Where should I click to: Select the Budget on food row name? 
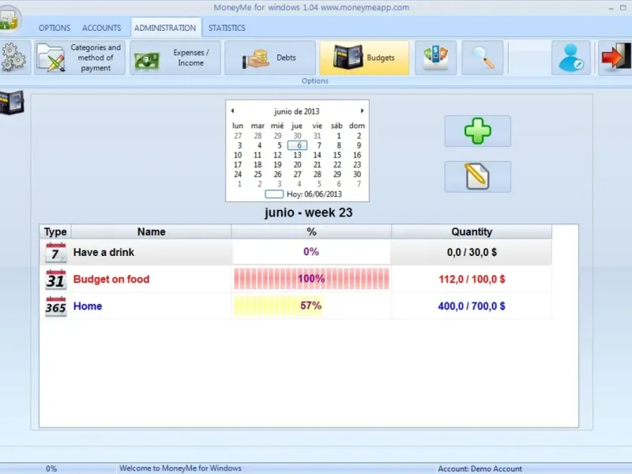point(111,280)
